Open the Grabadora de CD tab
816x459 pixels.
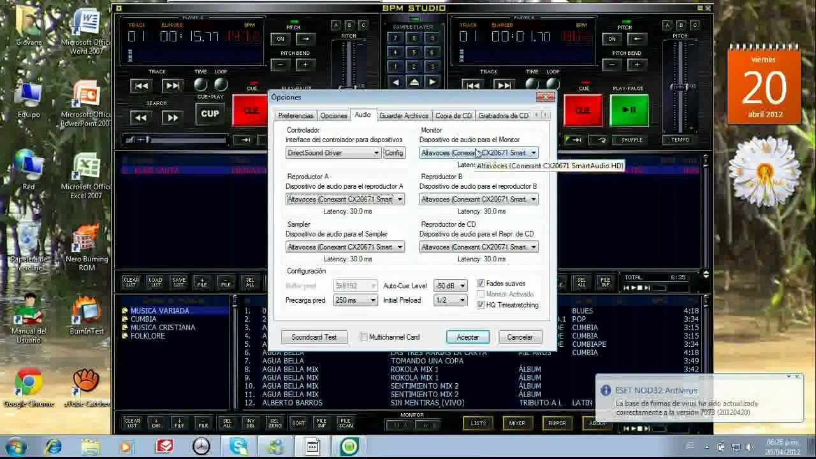503,115
